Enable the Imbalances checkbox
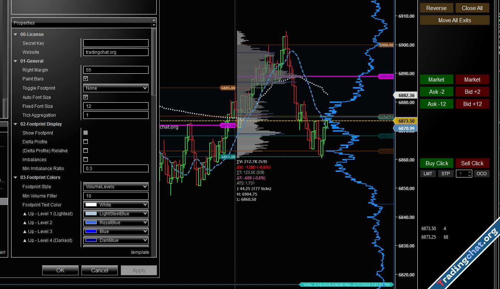The width and height of the screenshot is (500, 289). pos(86,160)
